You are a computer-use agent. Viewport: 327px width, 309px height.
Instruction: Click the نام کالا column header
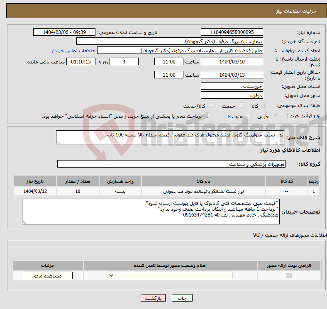(x=203, y=181)
